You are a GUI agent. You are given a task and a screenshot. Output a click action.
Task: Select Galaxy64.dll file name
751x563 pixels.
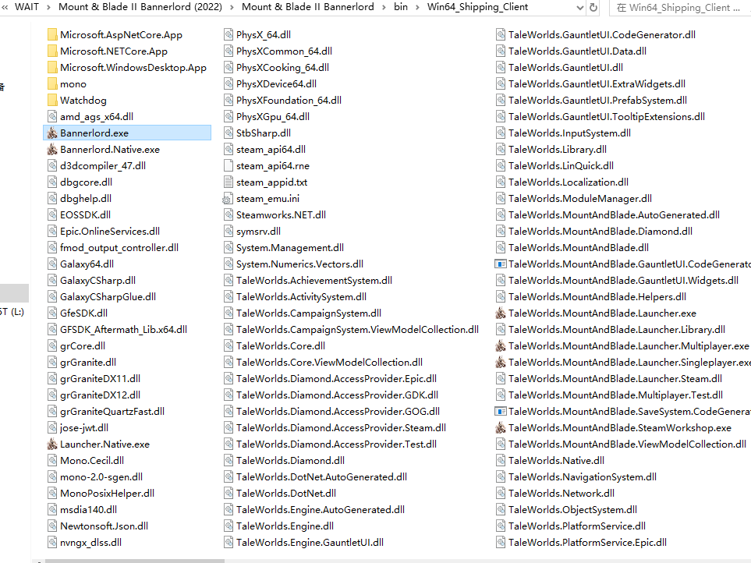tap(87, 264)
